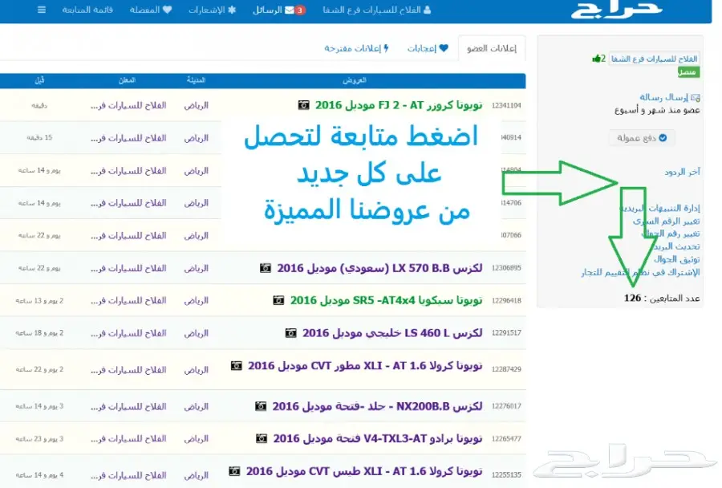Image resolution: width=722 pixels, height=488 pixels.
Task: Click the متصل online status badge
Action: (x=688, y=72)
